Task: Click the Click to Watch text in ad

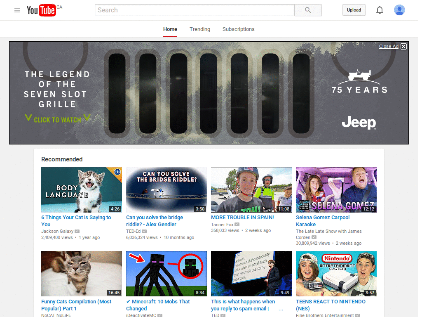Action: point(57,120)
